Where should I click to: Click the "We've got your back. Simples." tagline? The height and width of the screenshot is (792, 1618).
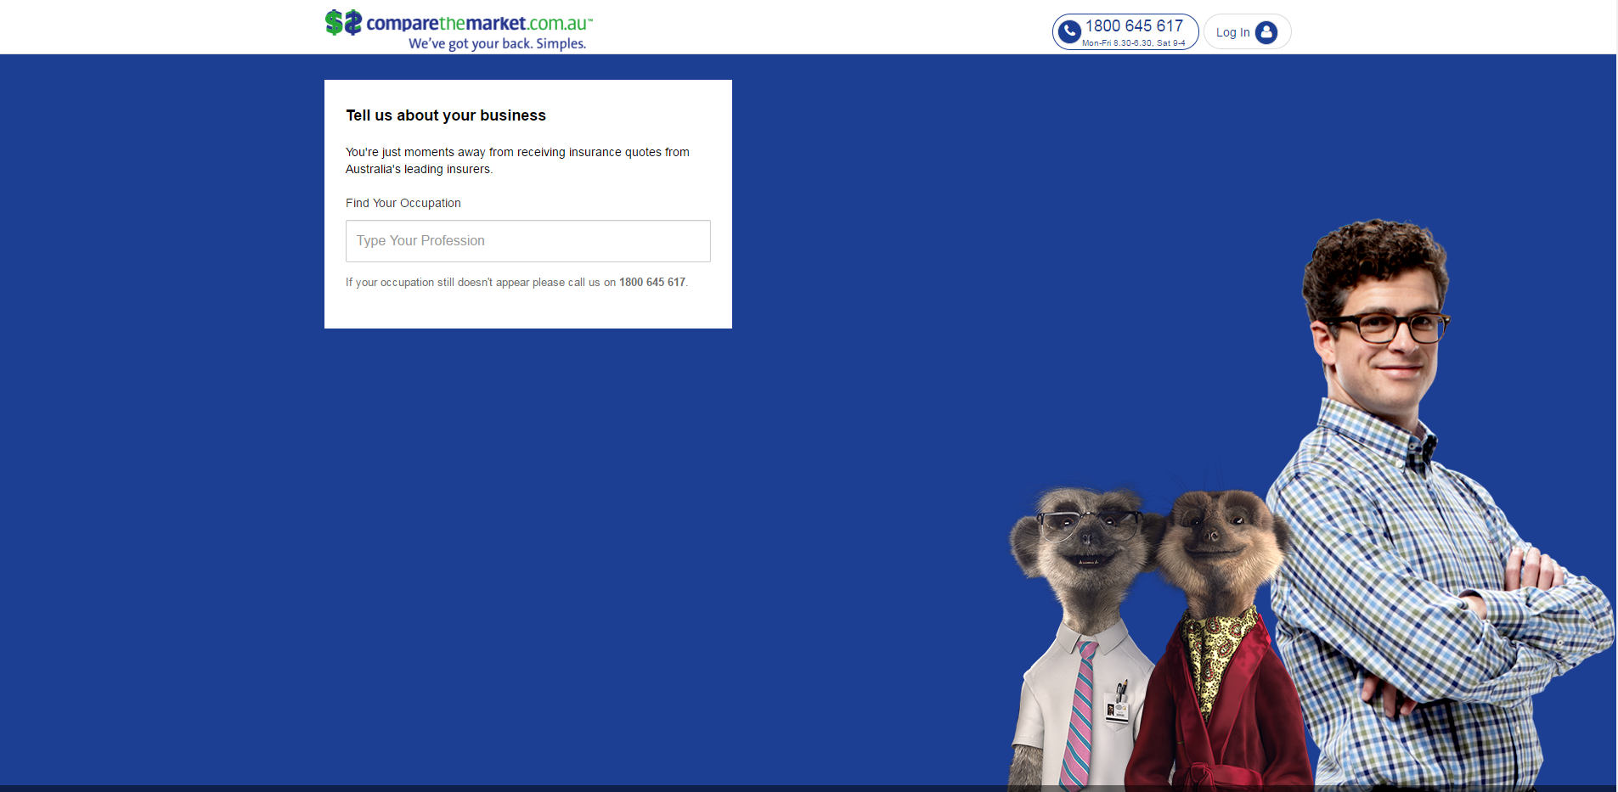click(497, 44)
